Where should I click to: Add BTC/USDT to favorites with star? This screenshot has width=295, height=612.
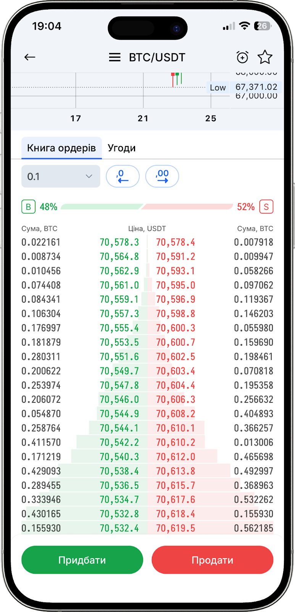pyautogui.click(x=265, y=57)
